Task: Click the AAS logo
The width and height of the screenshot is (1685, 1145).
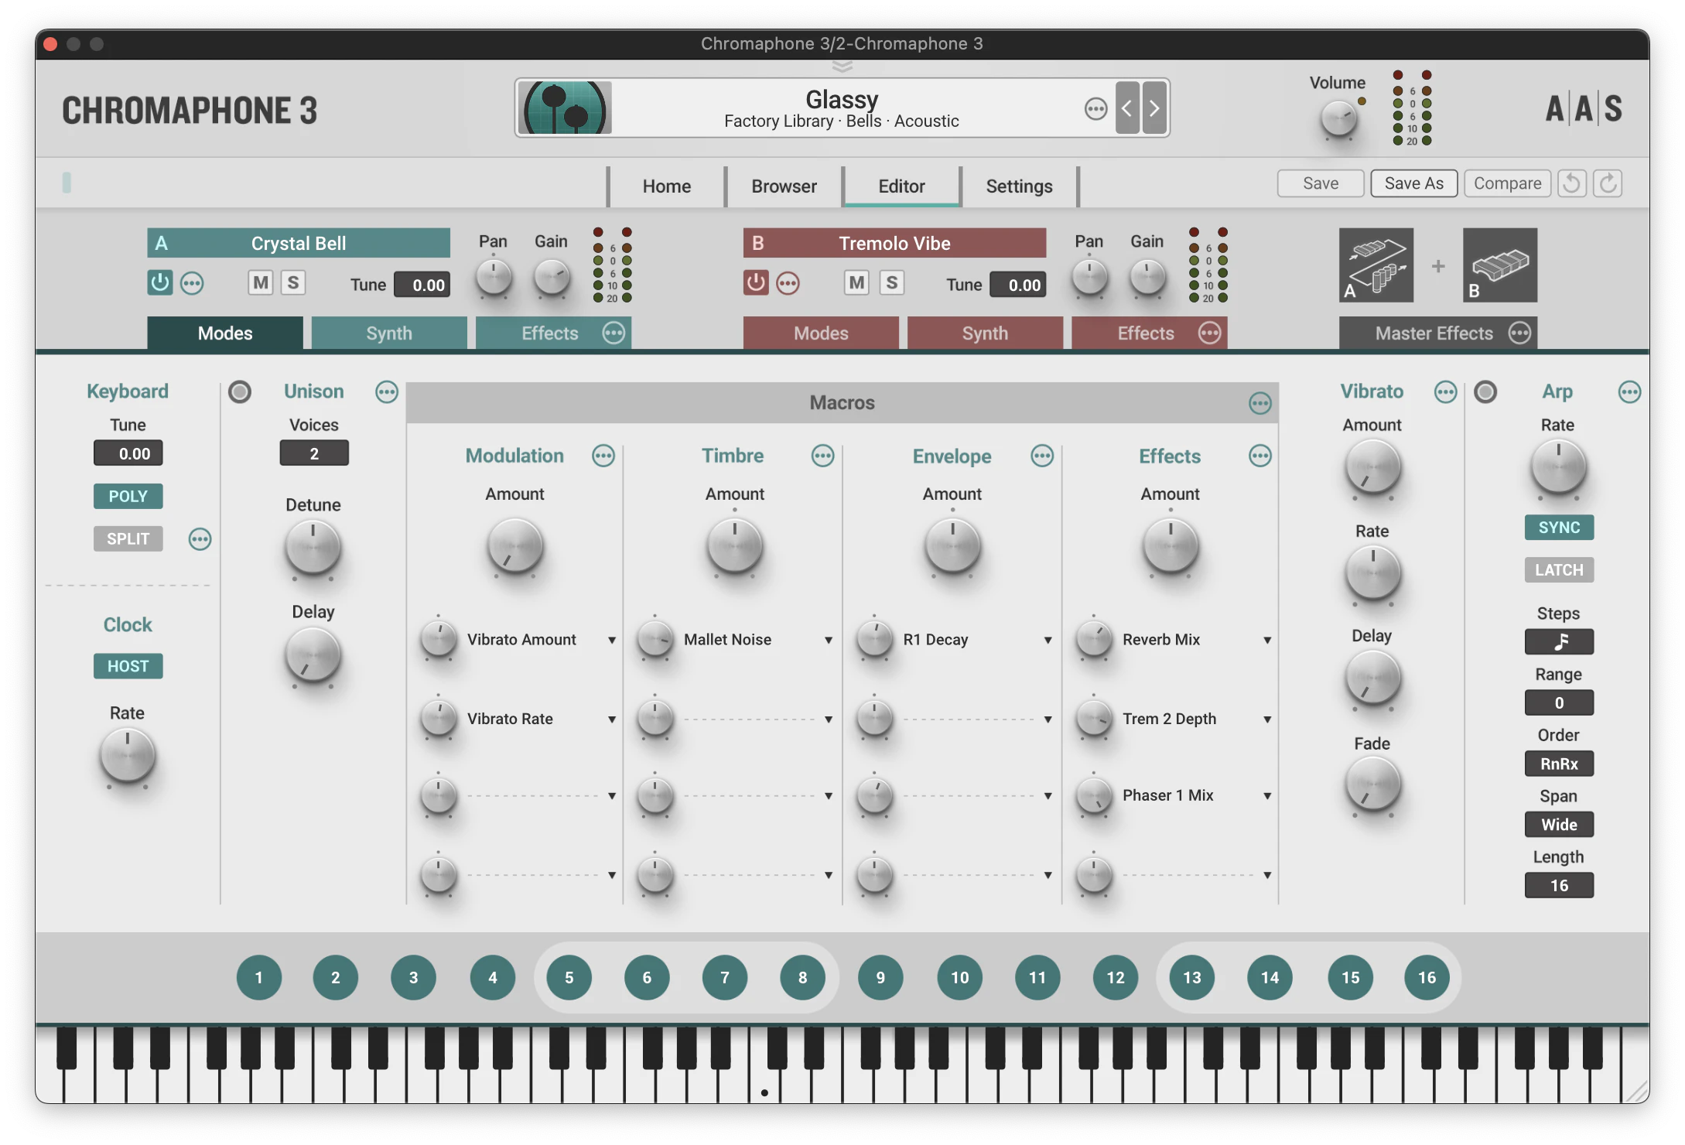Action: (1584, 109)
